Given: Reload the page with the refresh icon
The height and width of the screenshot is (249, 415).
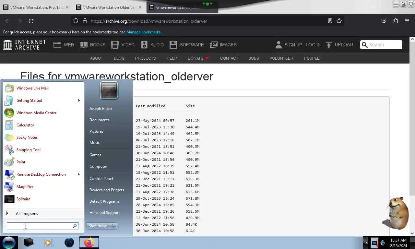Looking at the screenshot, I should [x=31, y=21].
